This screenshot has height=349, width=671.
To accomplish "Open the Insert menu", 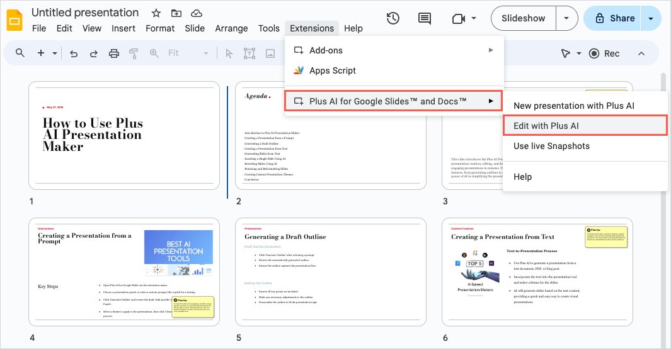I will point(123,28).
